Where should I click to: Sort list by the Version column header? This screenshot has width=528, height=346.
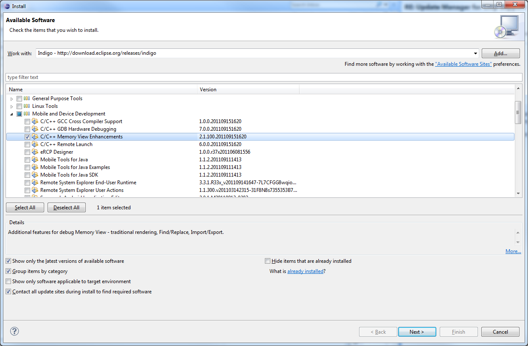[x=248, y=90]
